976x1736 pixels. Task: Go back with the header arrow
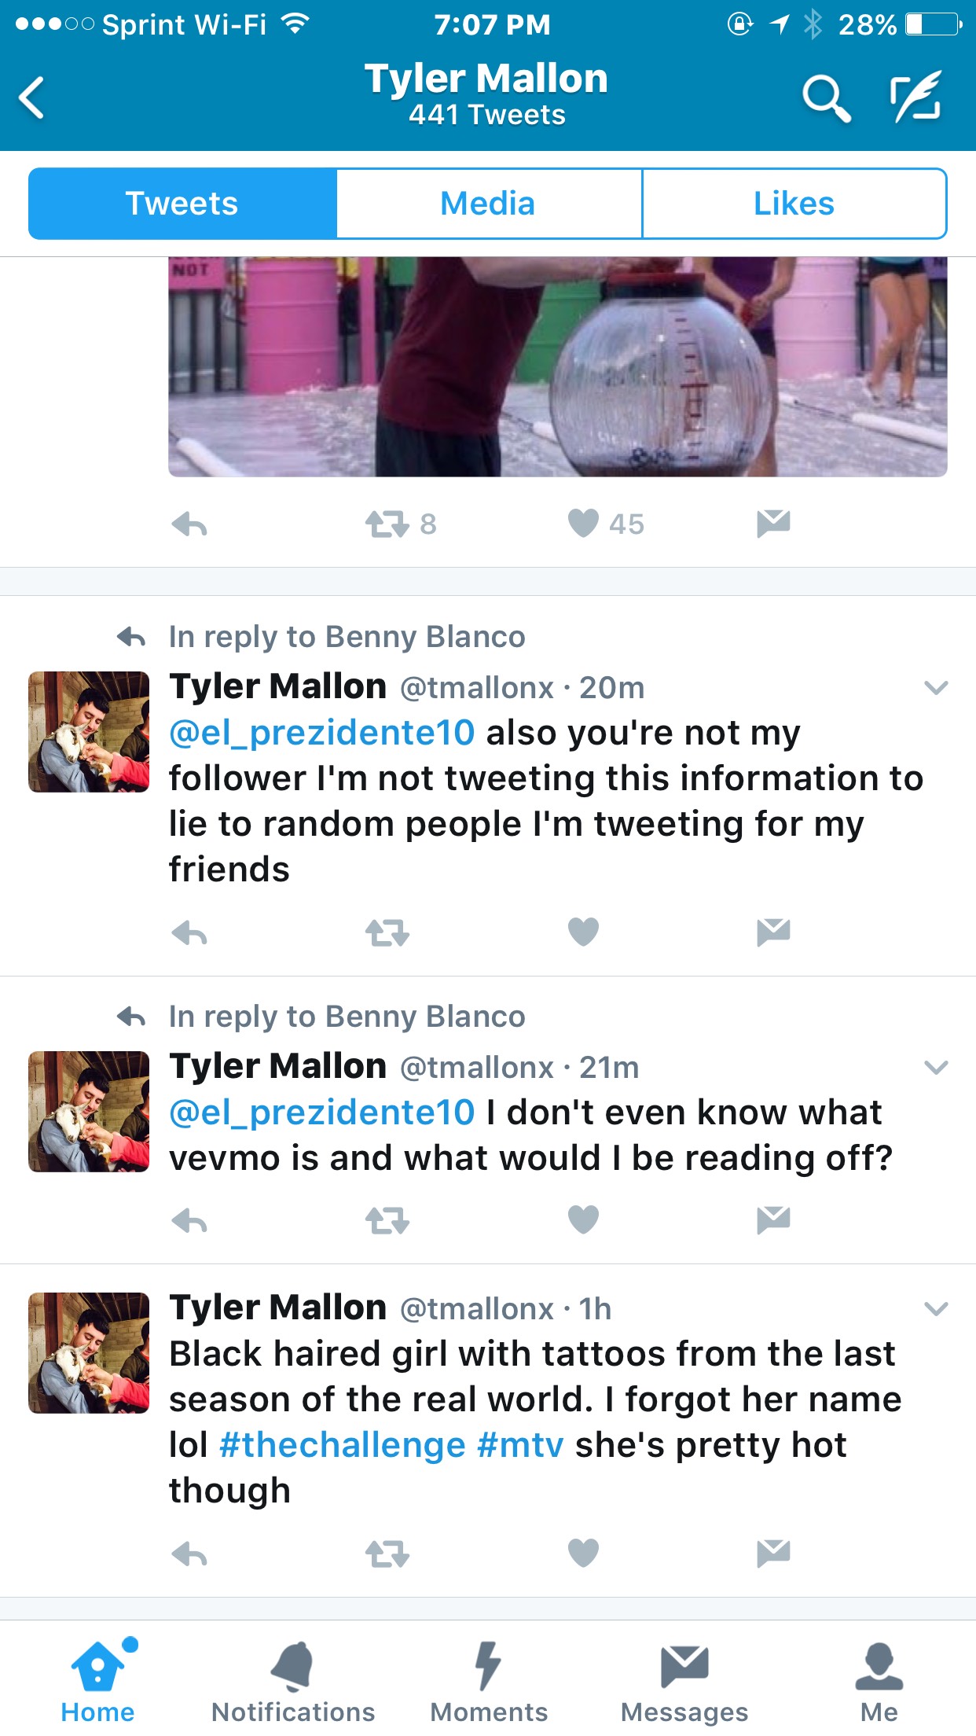32,98
